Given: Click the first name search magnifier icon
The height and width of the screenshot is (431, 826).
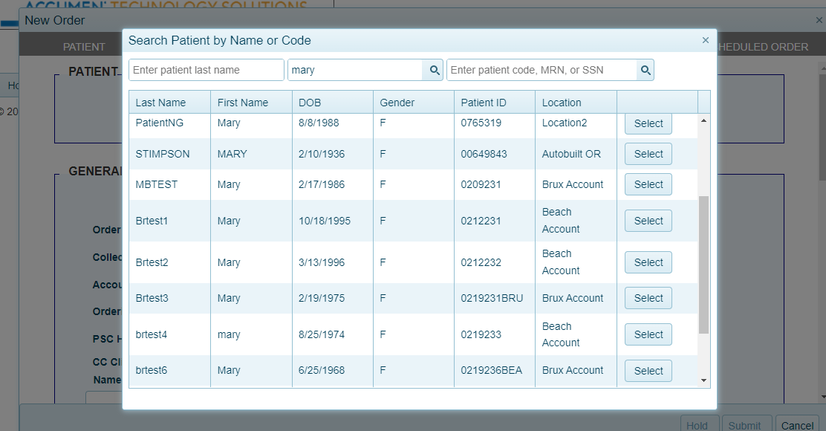Looking at the screenshot, I should [x=433, y=70].
